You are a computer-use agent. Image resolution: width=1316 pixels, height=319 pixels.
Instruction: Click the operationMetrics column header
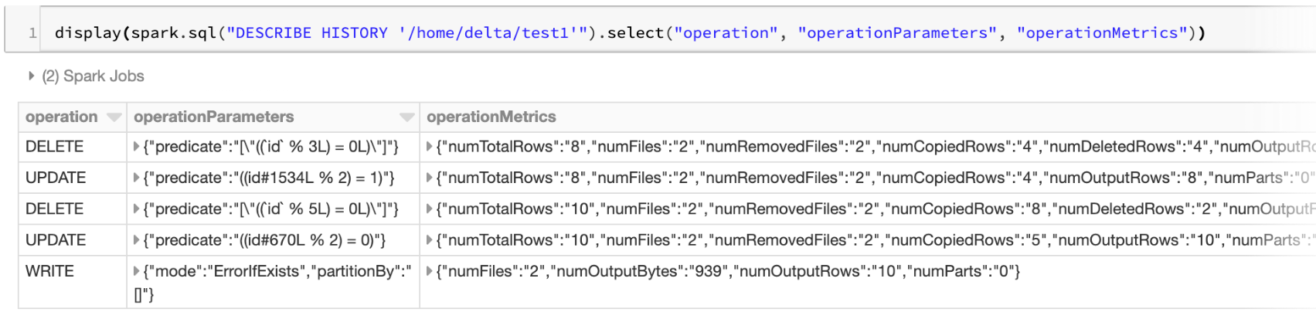coord(491,117)
